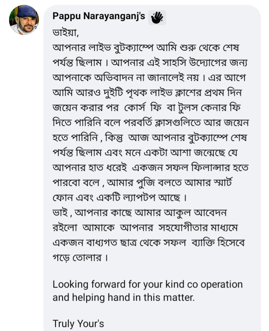Screen dimensions: 269x331
Task: Click the line starting দিতে পারিনি বলে পরবর্তি
Action: pyautogui.click(x=151, y=123)
